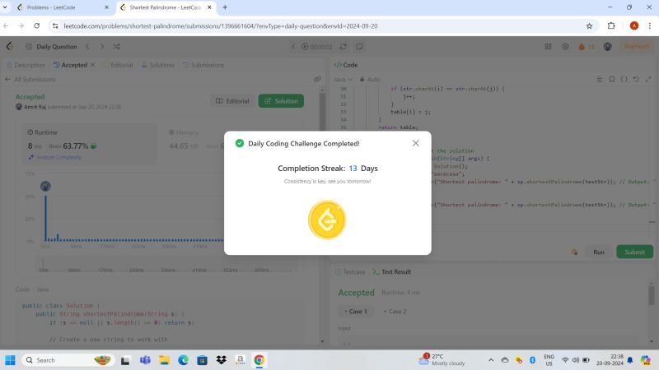Open a new browser tab
The width and height of the screenshot is (659, 370).
(225, 7)
